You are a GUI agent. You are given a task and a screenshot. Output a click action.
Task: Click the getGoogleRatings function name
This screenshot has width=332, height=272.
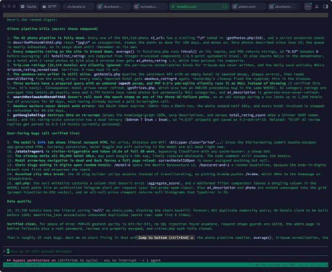pos(29,115)
